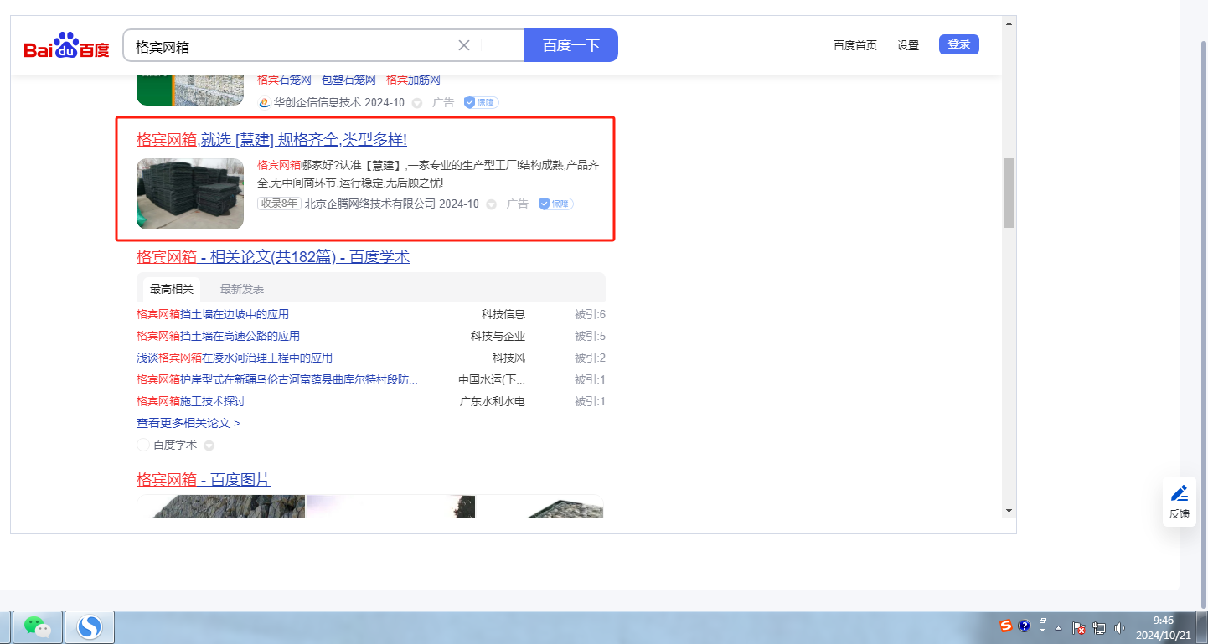Show hidden system tray icons
This screenshot has width=1208, height=644.
pos(1059,627)
